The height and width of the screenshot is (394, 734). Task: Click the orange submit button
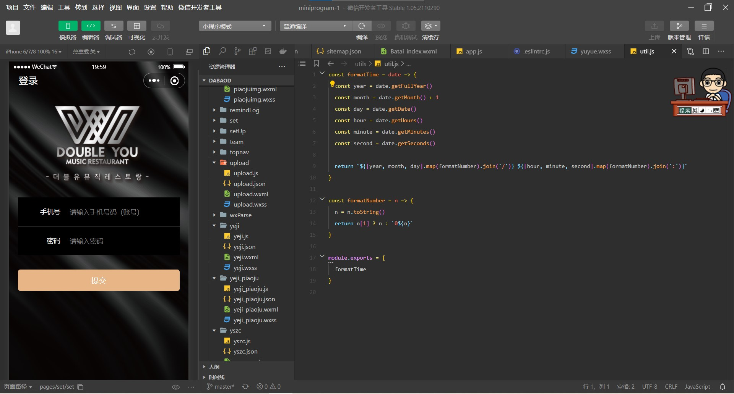coord(99,280)
